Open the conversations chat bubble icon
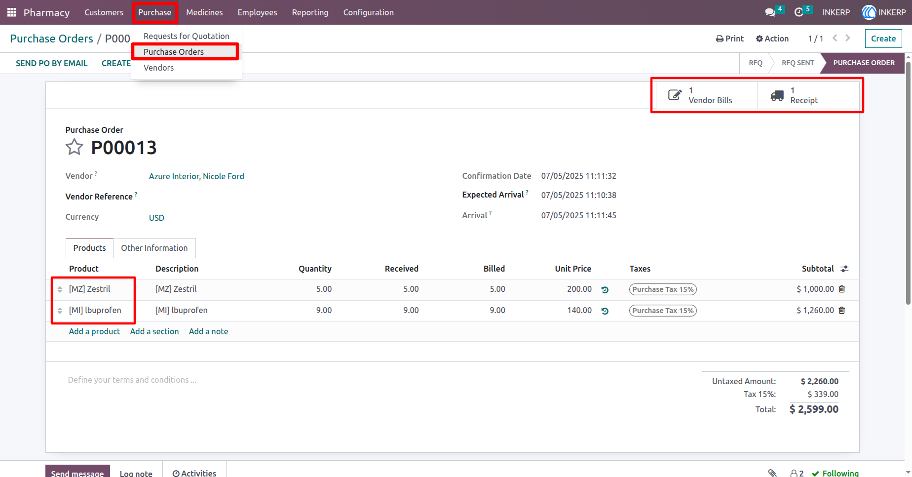912x477 pixels. [x=770, y=12]
